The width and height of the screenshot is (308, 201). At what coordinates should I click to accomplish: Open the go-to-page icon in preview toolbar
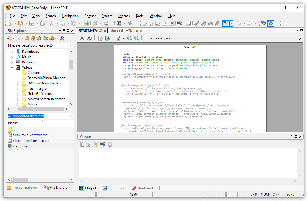118,38
